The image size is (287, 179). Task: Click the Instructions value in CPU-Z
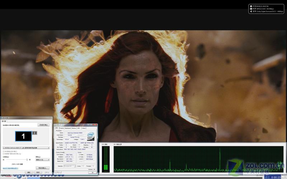75,149
